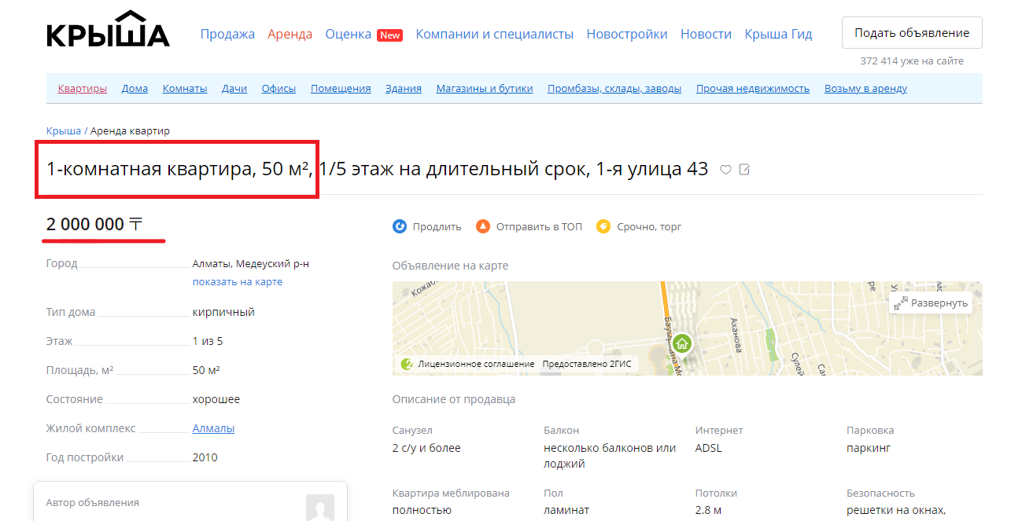Image resolution: width=1022 pixels, height=521 pixels.
Task: Open the Продажа menu section
Action: (227, 34)
